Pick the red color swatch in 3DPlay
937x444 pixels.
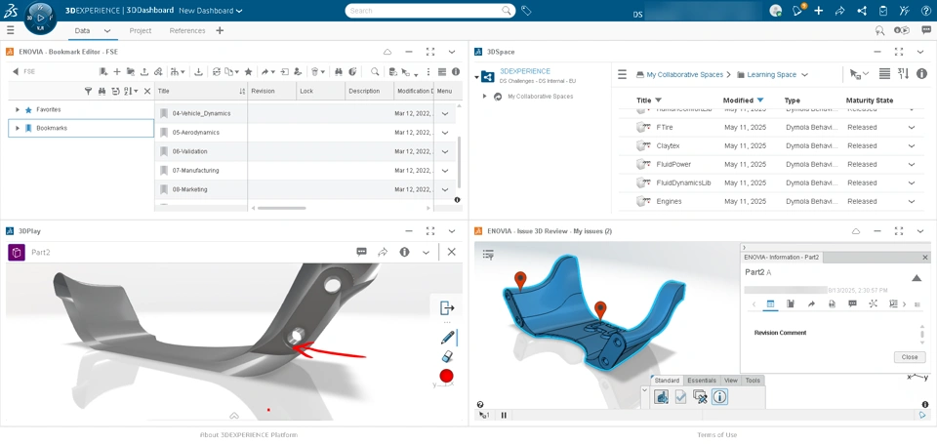[446, 376]
